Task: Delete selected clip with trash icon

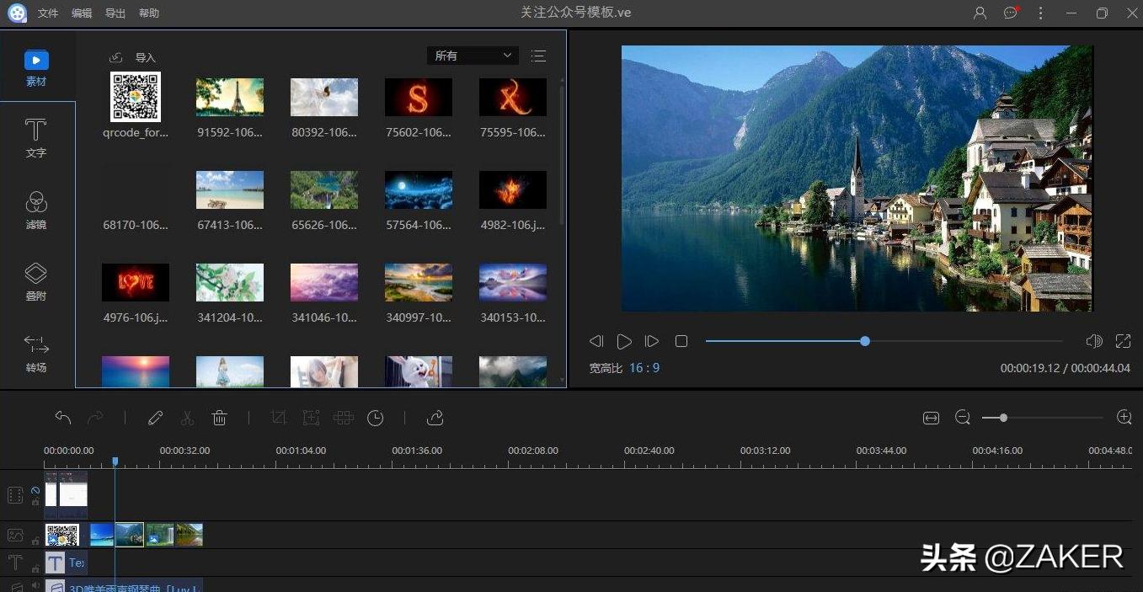Action: click(x=219, y=418)
